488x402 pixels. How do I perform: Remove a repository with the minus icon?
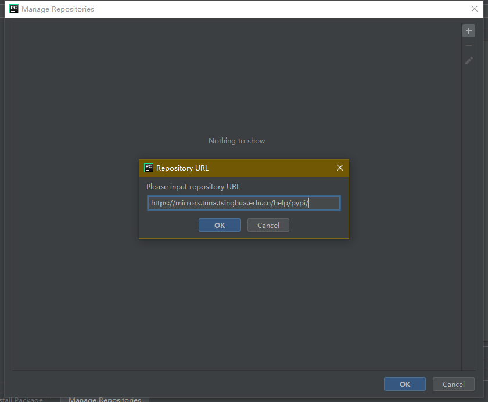(x=469, y=45)
